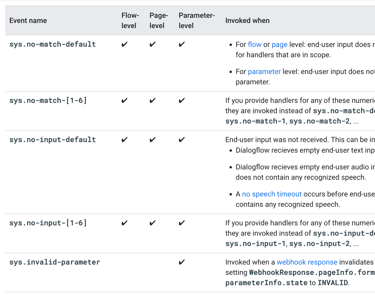Follow the 'parameter' hyperlink

264,72
